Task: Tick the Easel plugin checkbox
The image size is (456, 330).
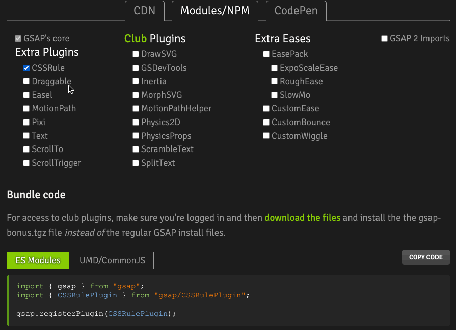Action: pyautogui.click(x=26, y=95)
